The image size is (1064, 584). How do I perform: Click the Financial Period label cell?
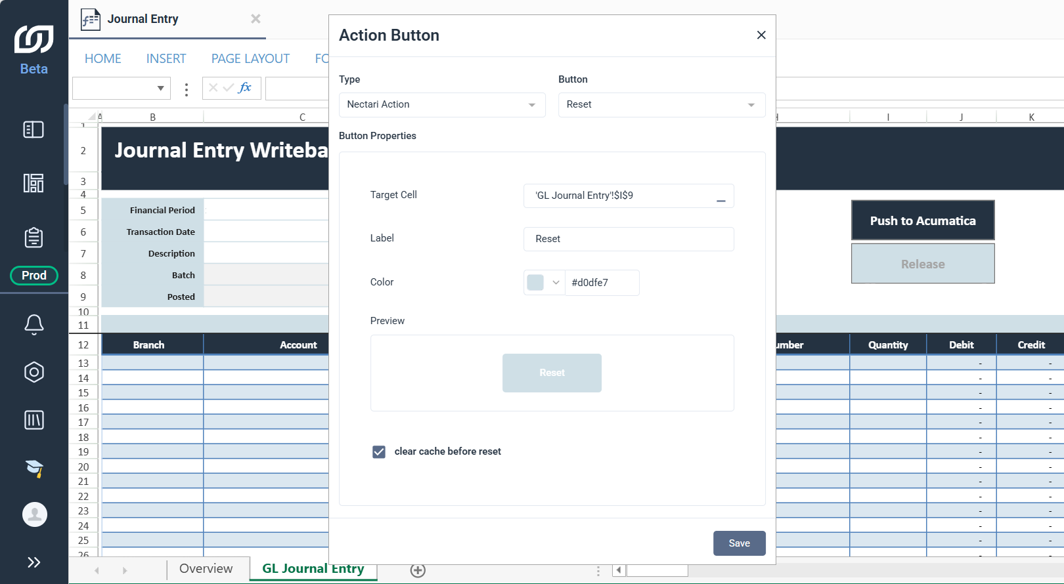[152, 210]
